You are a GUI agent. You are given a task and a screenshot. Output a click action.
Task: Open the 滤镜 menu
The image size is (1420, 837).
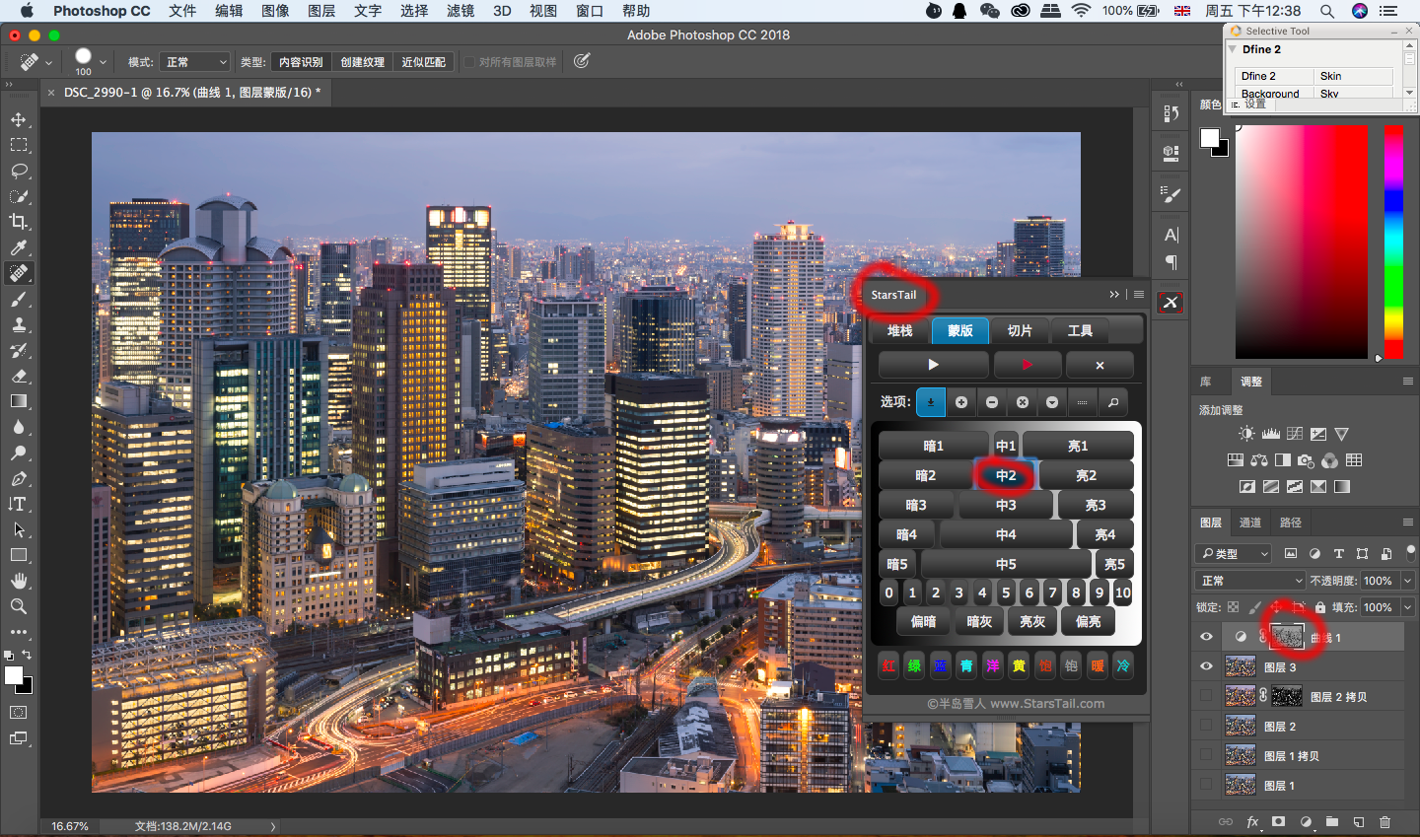tap(460, 11)
